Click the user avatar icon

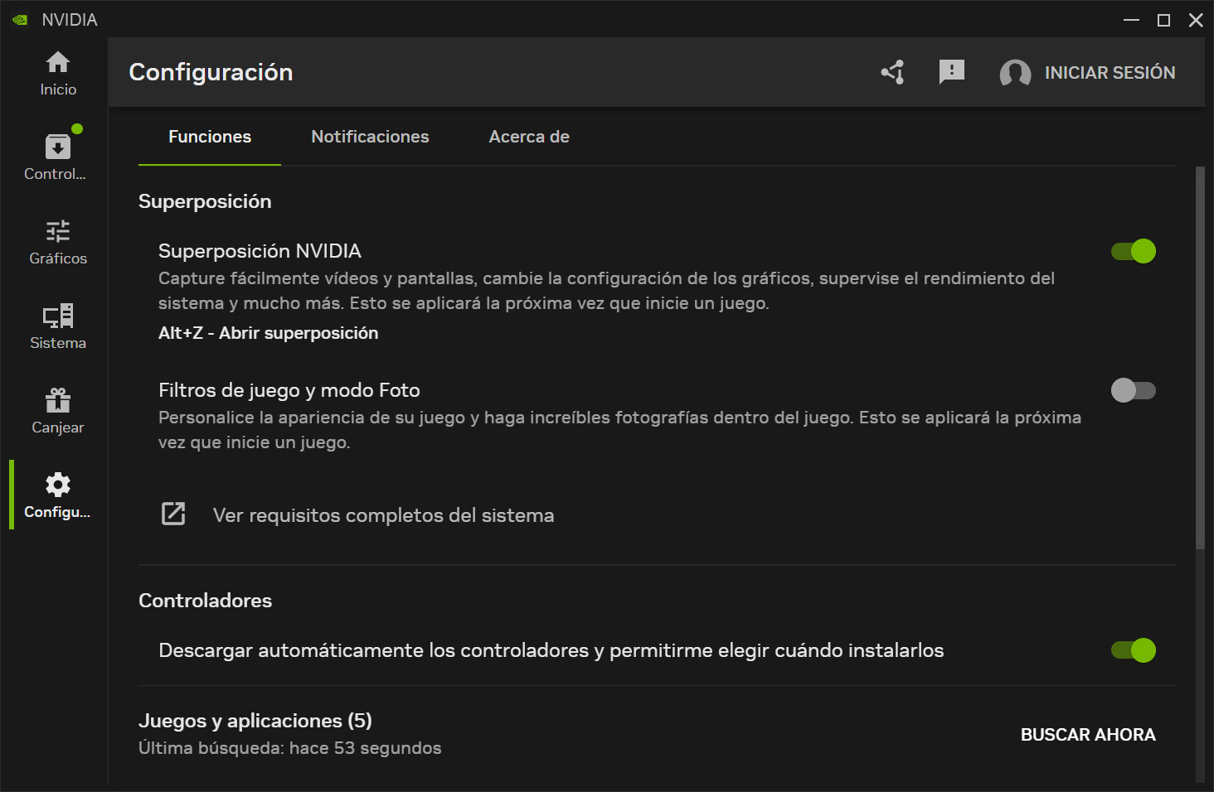tap(1015, 73)
